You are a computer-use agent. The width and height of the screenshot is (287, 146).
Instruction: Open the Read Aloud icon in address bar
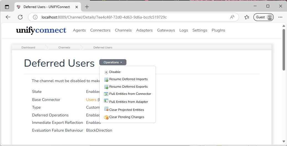(232, 17)
